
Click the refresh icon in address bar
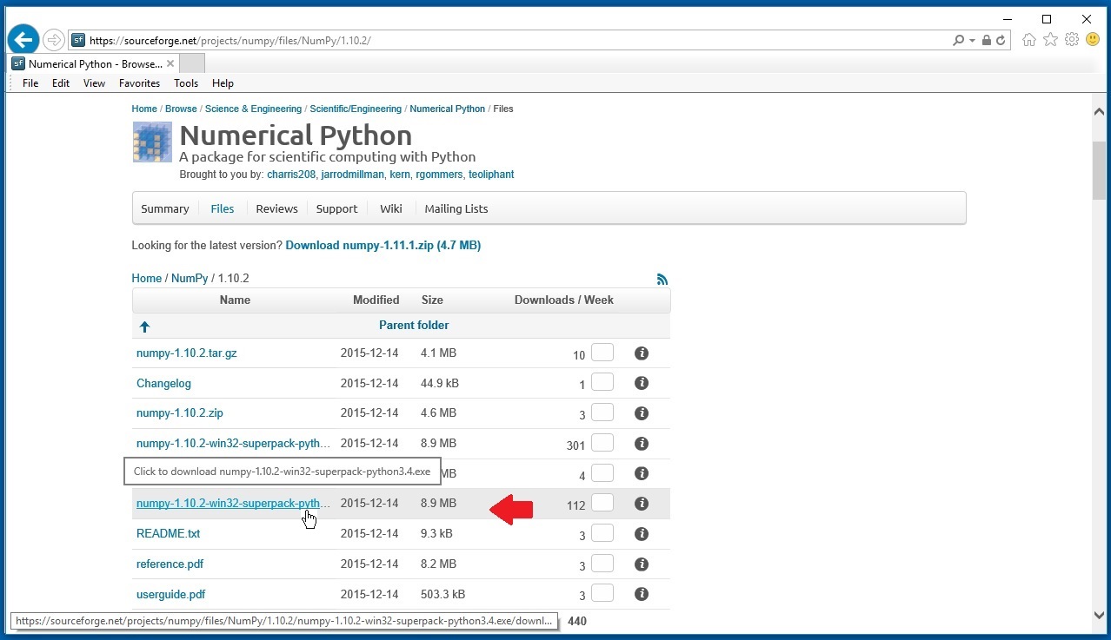pos(1001,40)
